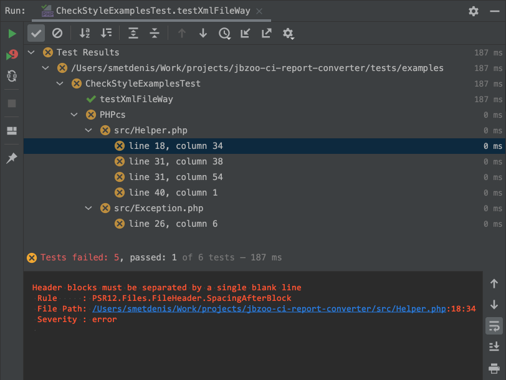Sort tests by duration
The height and width of the screenshot is (380, 506).
[x=106, y=33]
